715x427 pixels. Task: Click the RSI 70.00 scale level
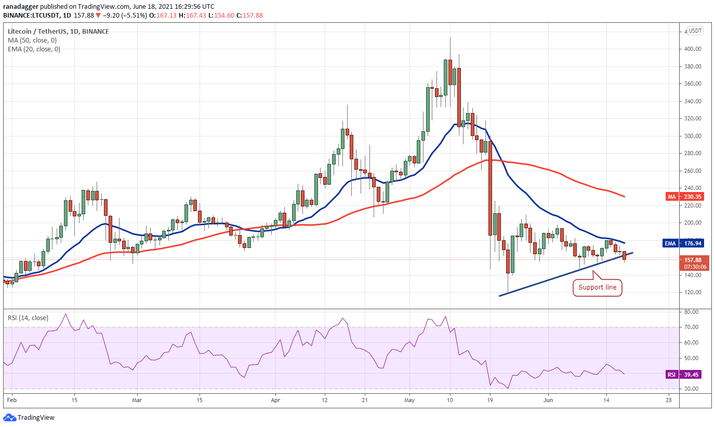[692, 327]
